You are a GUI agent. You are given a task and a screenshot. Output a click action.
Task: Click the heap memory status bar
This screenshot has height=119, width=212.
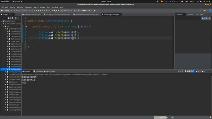(162, 117)
